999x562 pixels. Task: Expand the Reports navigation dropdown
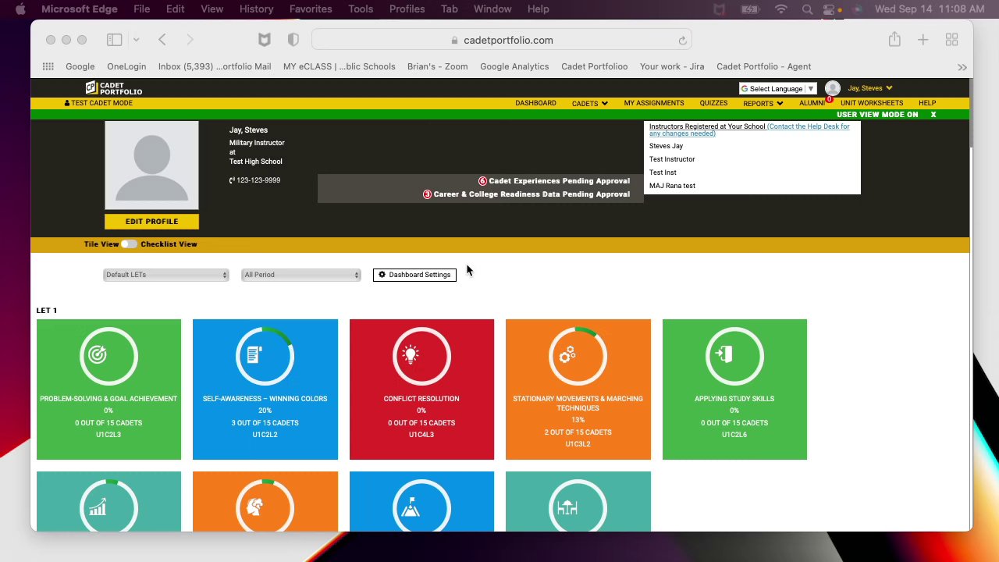[763, 104]
